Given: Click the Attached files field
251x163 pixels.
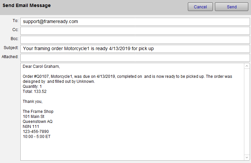Looking at the screenshot, I should click(135, 57).
